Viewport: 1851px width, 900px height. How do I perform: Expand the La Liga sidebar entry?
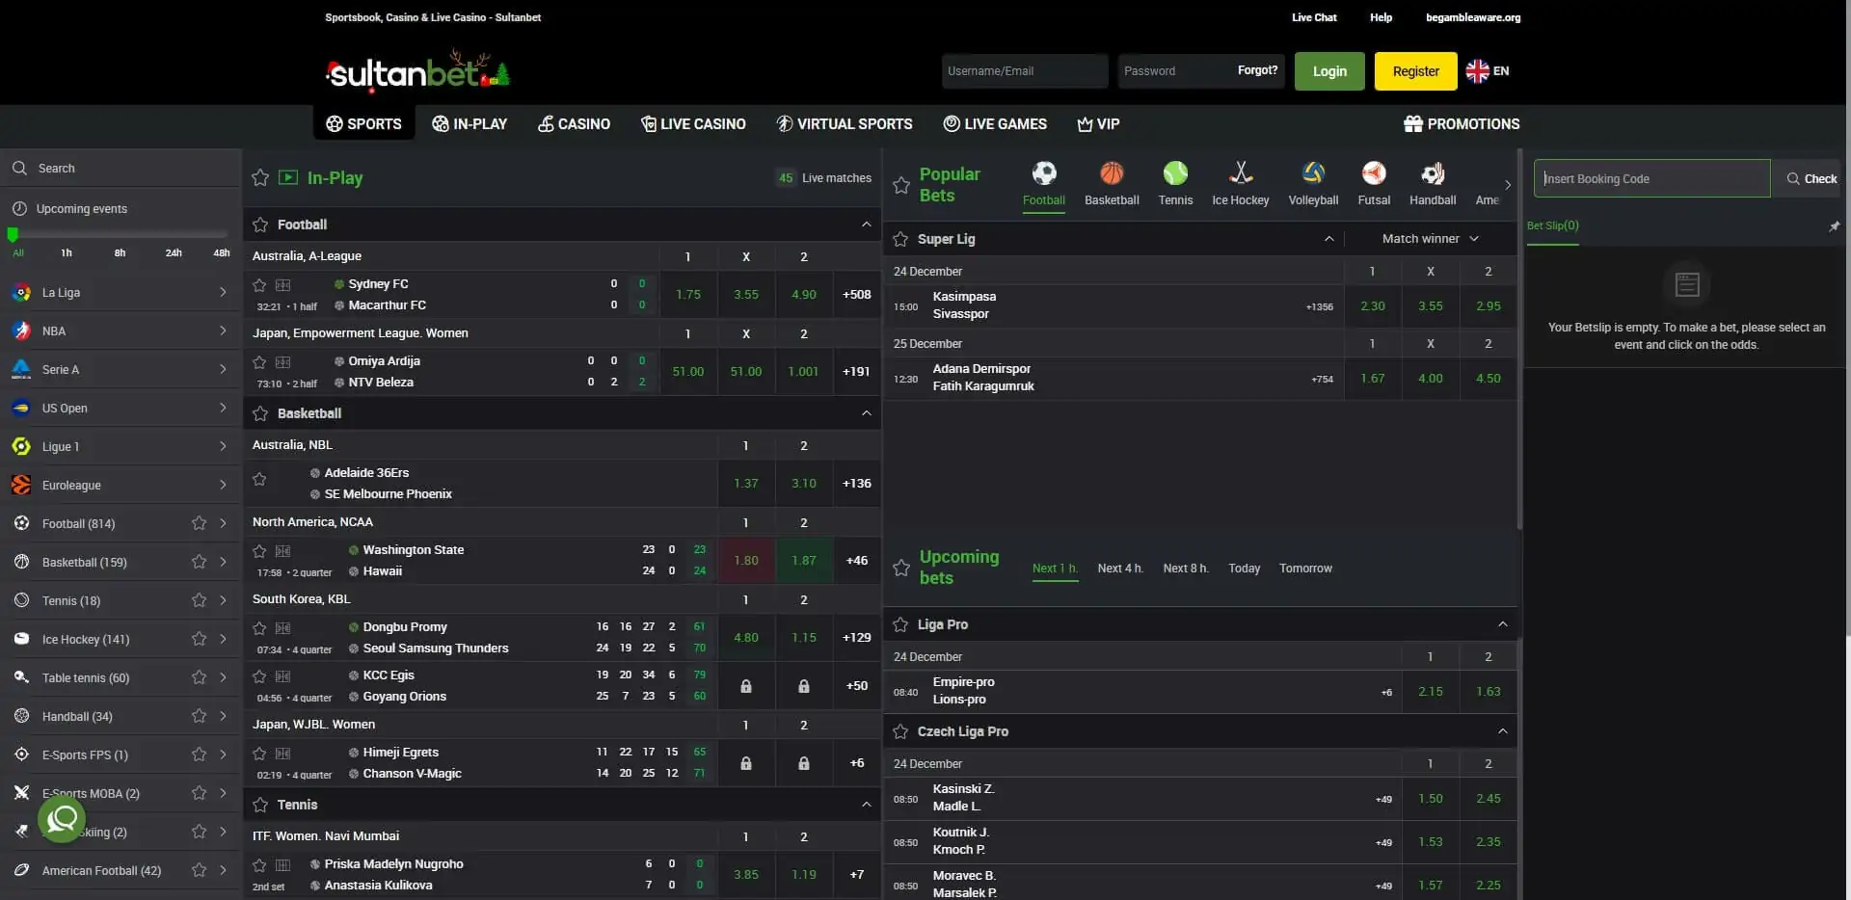tap(223, 292)
